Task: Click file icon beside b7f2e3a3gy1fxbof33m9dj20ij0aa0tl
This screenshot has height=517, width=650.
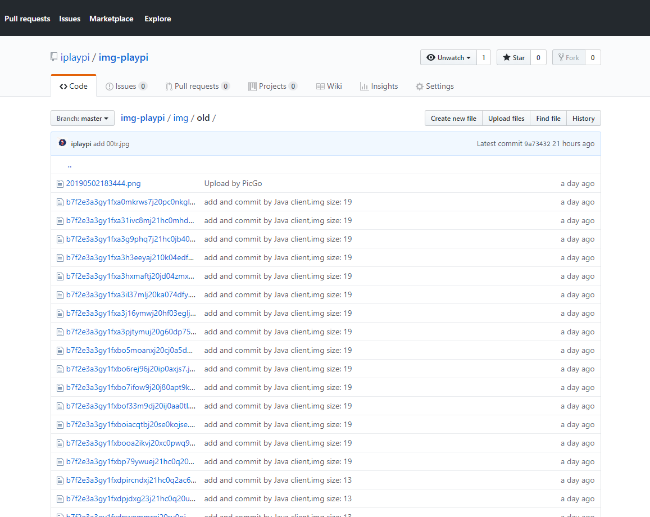Action: coord(60,406)
